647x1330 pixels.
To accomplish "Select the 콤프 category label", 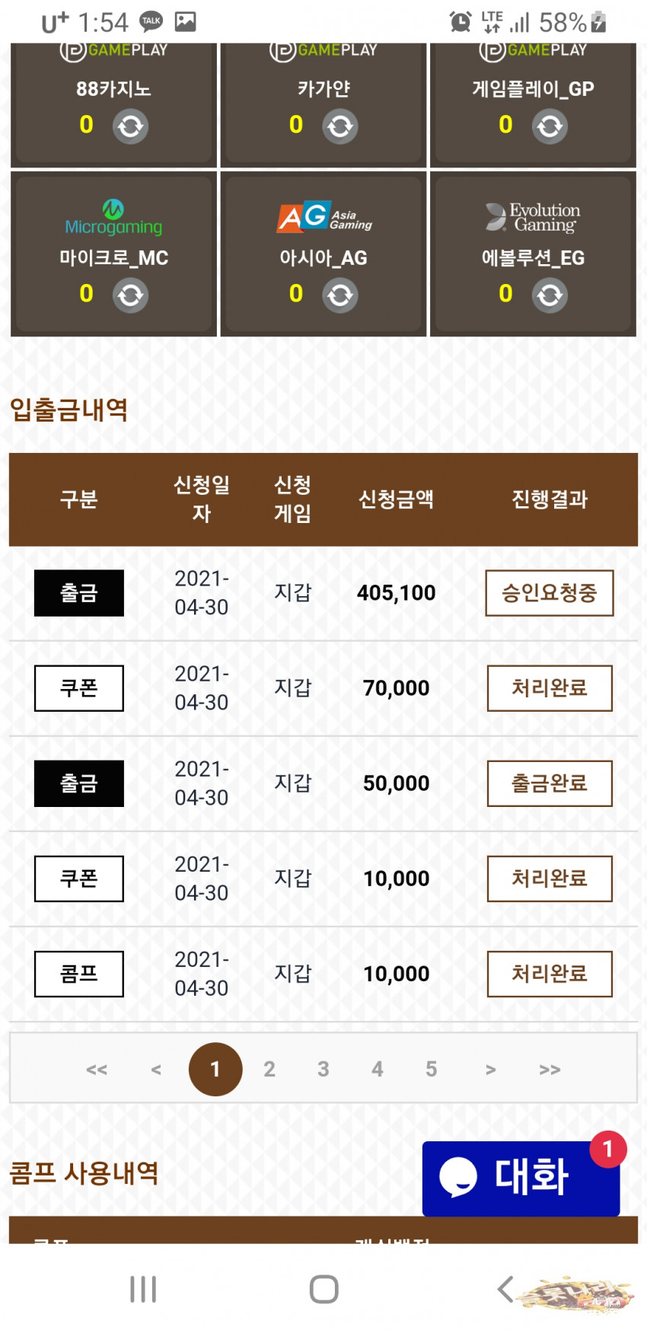I will pos(79,974).
